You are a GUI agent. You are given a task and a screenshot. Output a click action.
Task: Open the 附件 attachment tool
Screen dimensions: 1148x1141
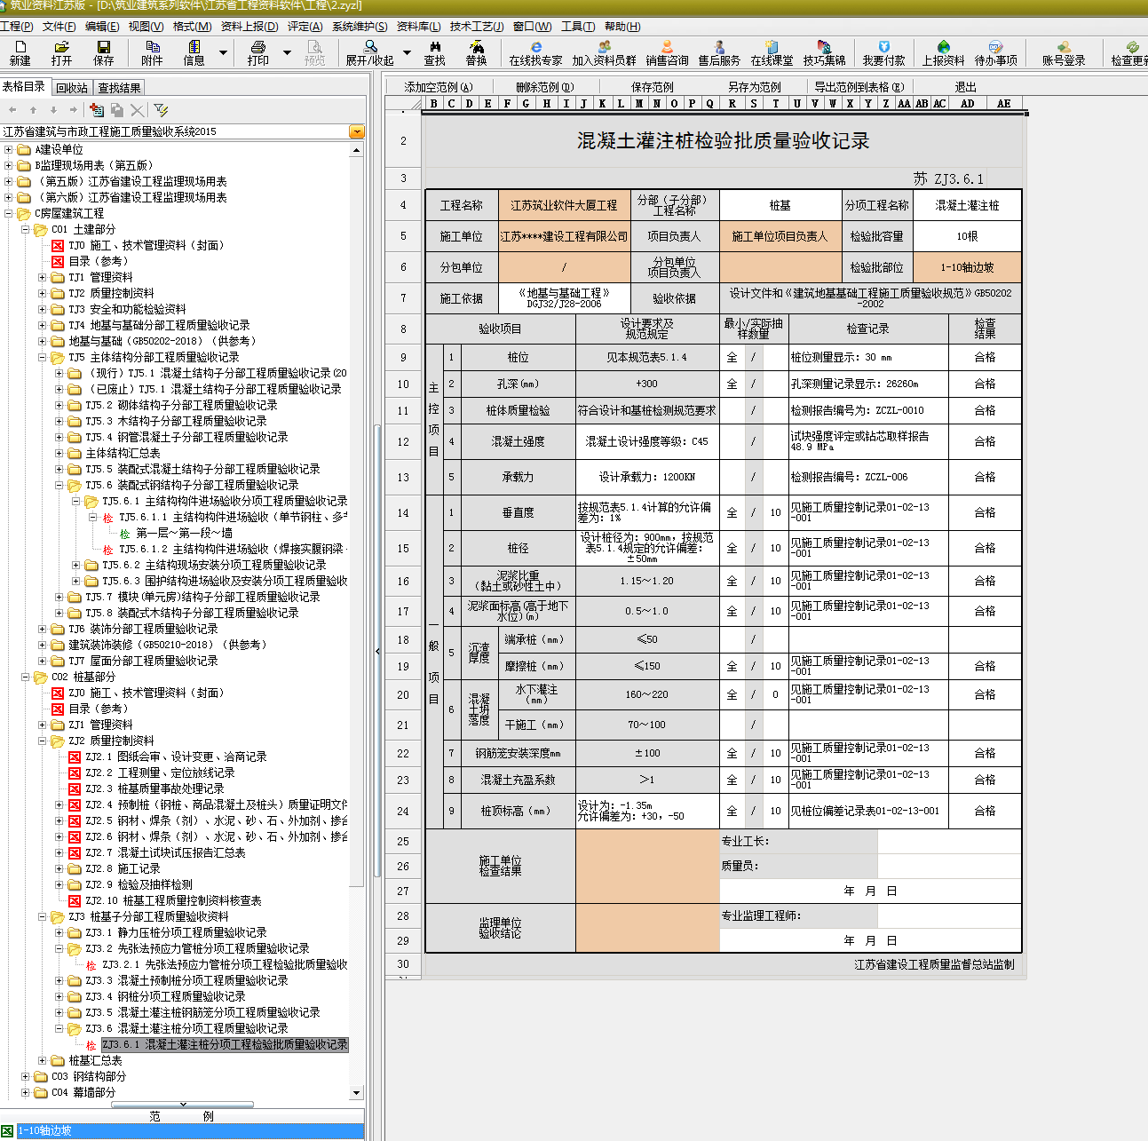(152, 52)
